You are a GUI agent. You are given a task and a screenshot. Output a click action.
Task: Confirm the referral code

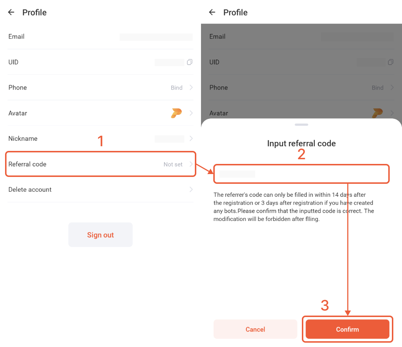[347, 329]
